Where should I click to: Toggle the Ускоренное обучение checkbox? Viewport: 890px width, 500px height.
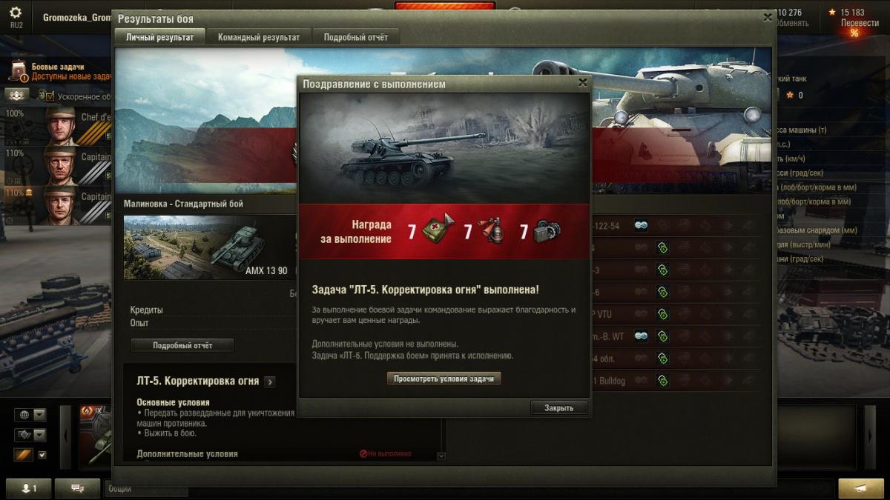point(50,96)
